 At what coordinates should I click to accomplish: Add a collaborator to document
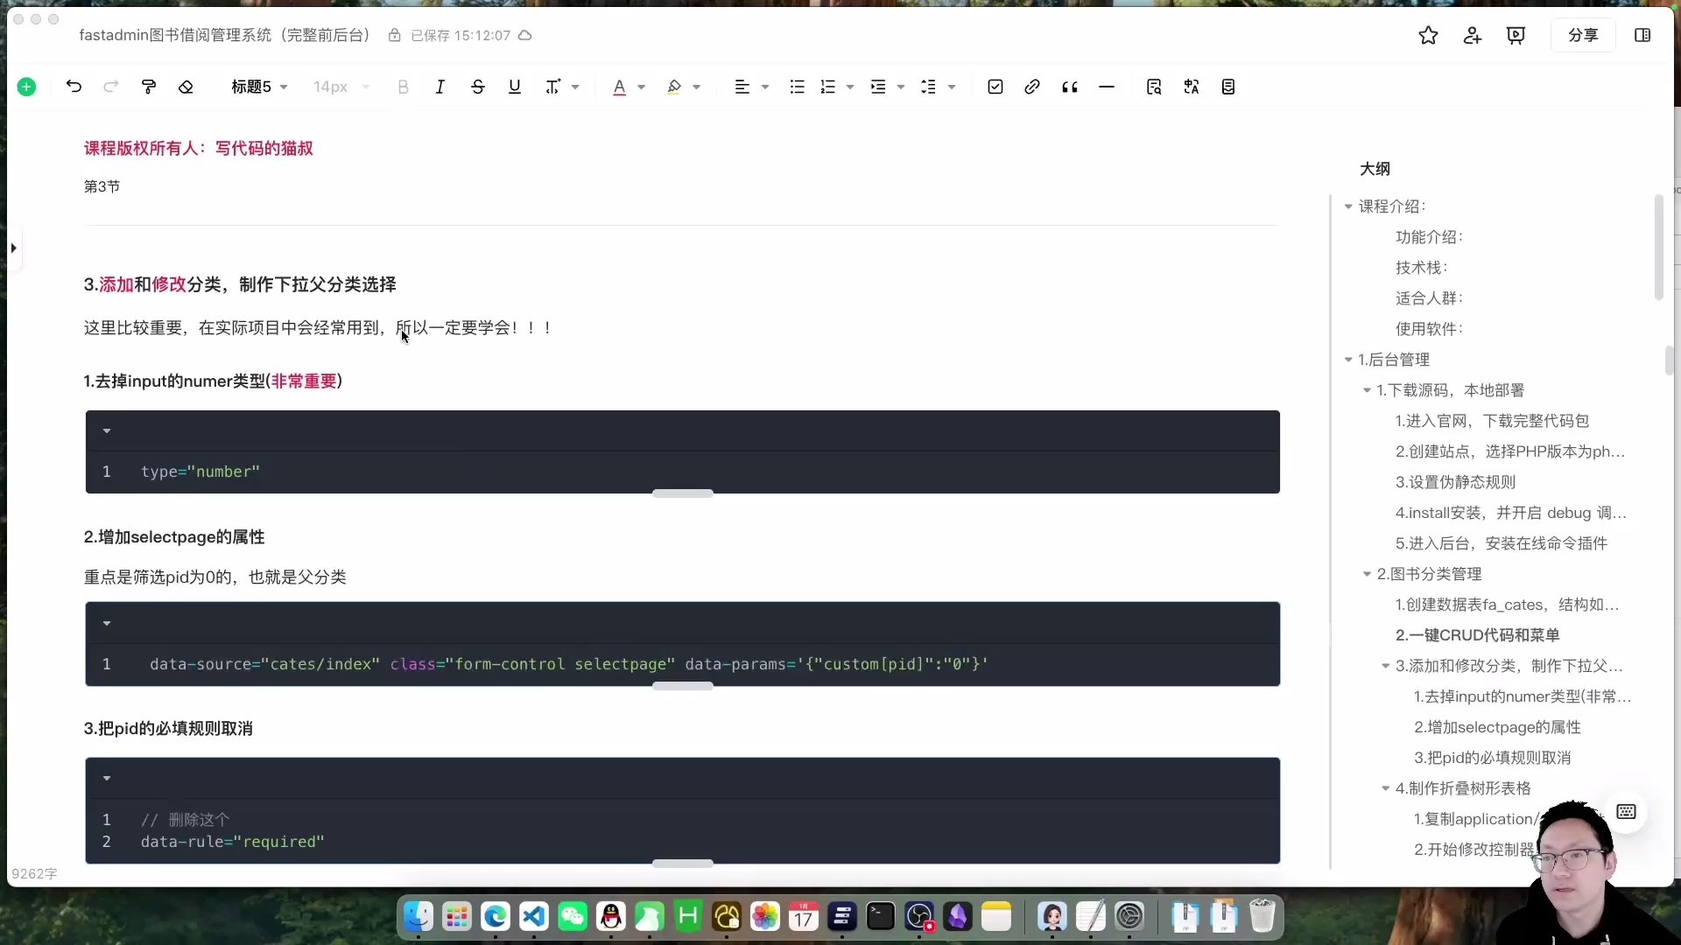1472,35
